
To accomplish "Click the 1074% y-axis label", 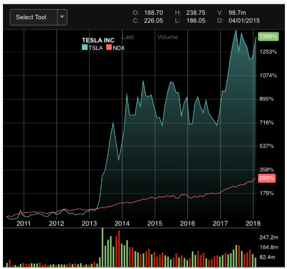I will click(268, 75).
